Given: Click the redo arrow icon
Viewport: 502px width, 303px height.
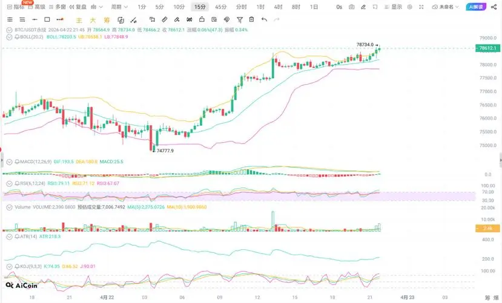Looking at the screenshot, I should coord(277,19).
